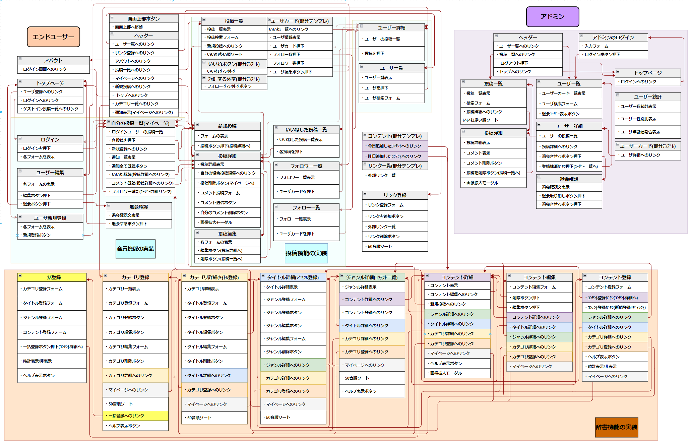Select the 昨日追加したコンテントへのリンク row
This screenshot has height=444, width=690.
coord(395,156)
